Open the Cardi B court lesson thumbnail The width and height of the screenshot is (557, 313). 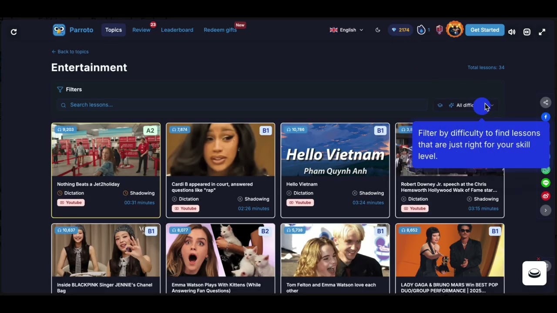click(x=221, y=150)
